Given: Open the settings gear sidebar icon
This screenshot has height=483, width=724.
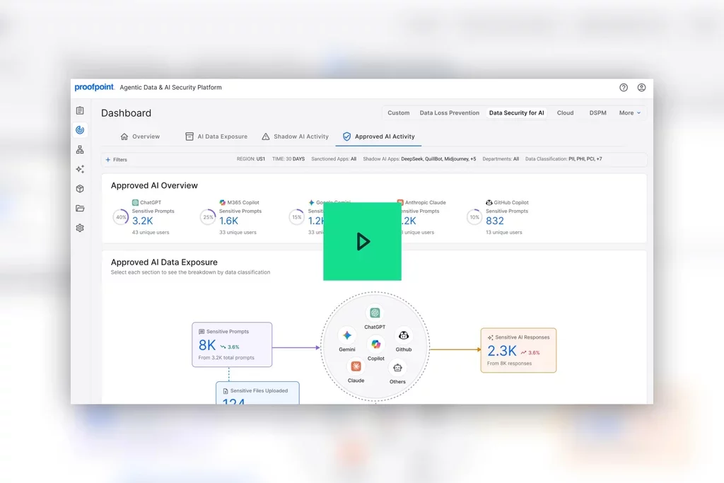Looking at the screenshot, I should coord(80,228).
